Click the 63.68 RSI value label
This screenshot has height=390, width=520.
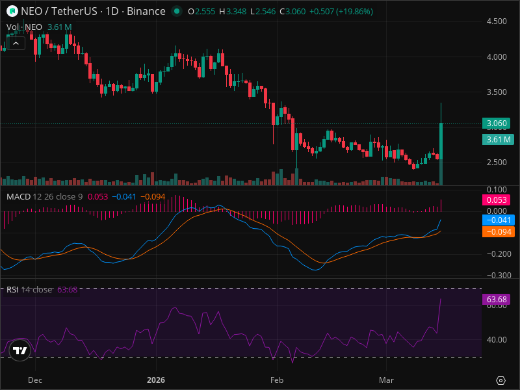click(496, 300)
